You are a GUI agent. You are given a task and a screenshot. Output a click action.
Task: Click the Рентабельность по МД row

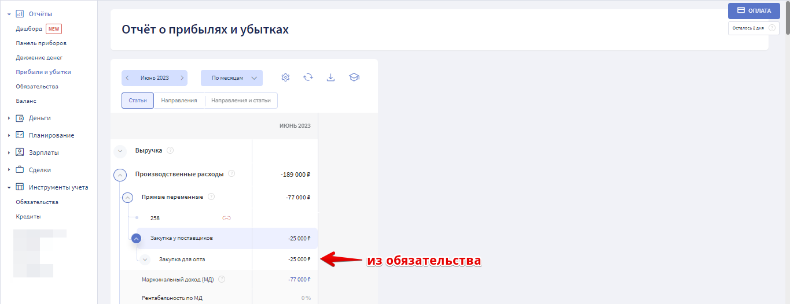(x=214, y=298)
